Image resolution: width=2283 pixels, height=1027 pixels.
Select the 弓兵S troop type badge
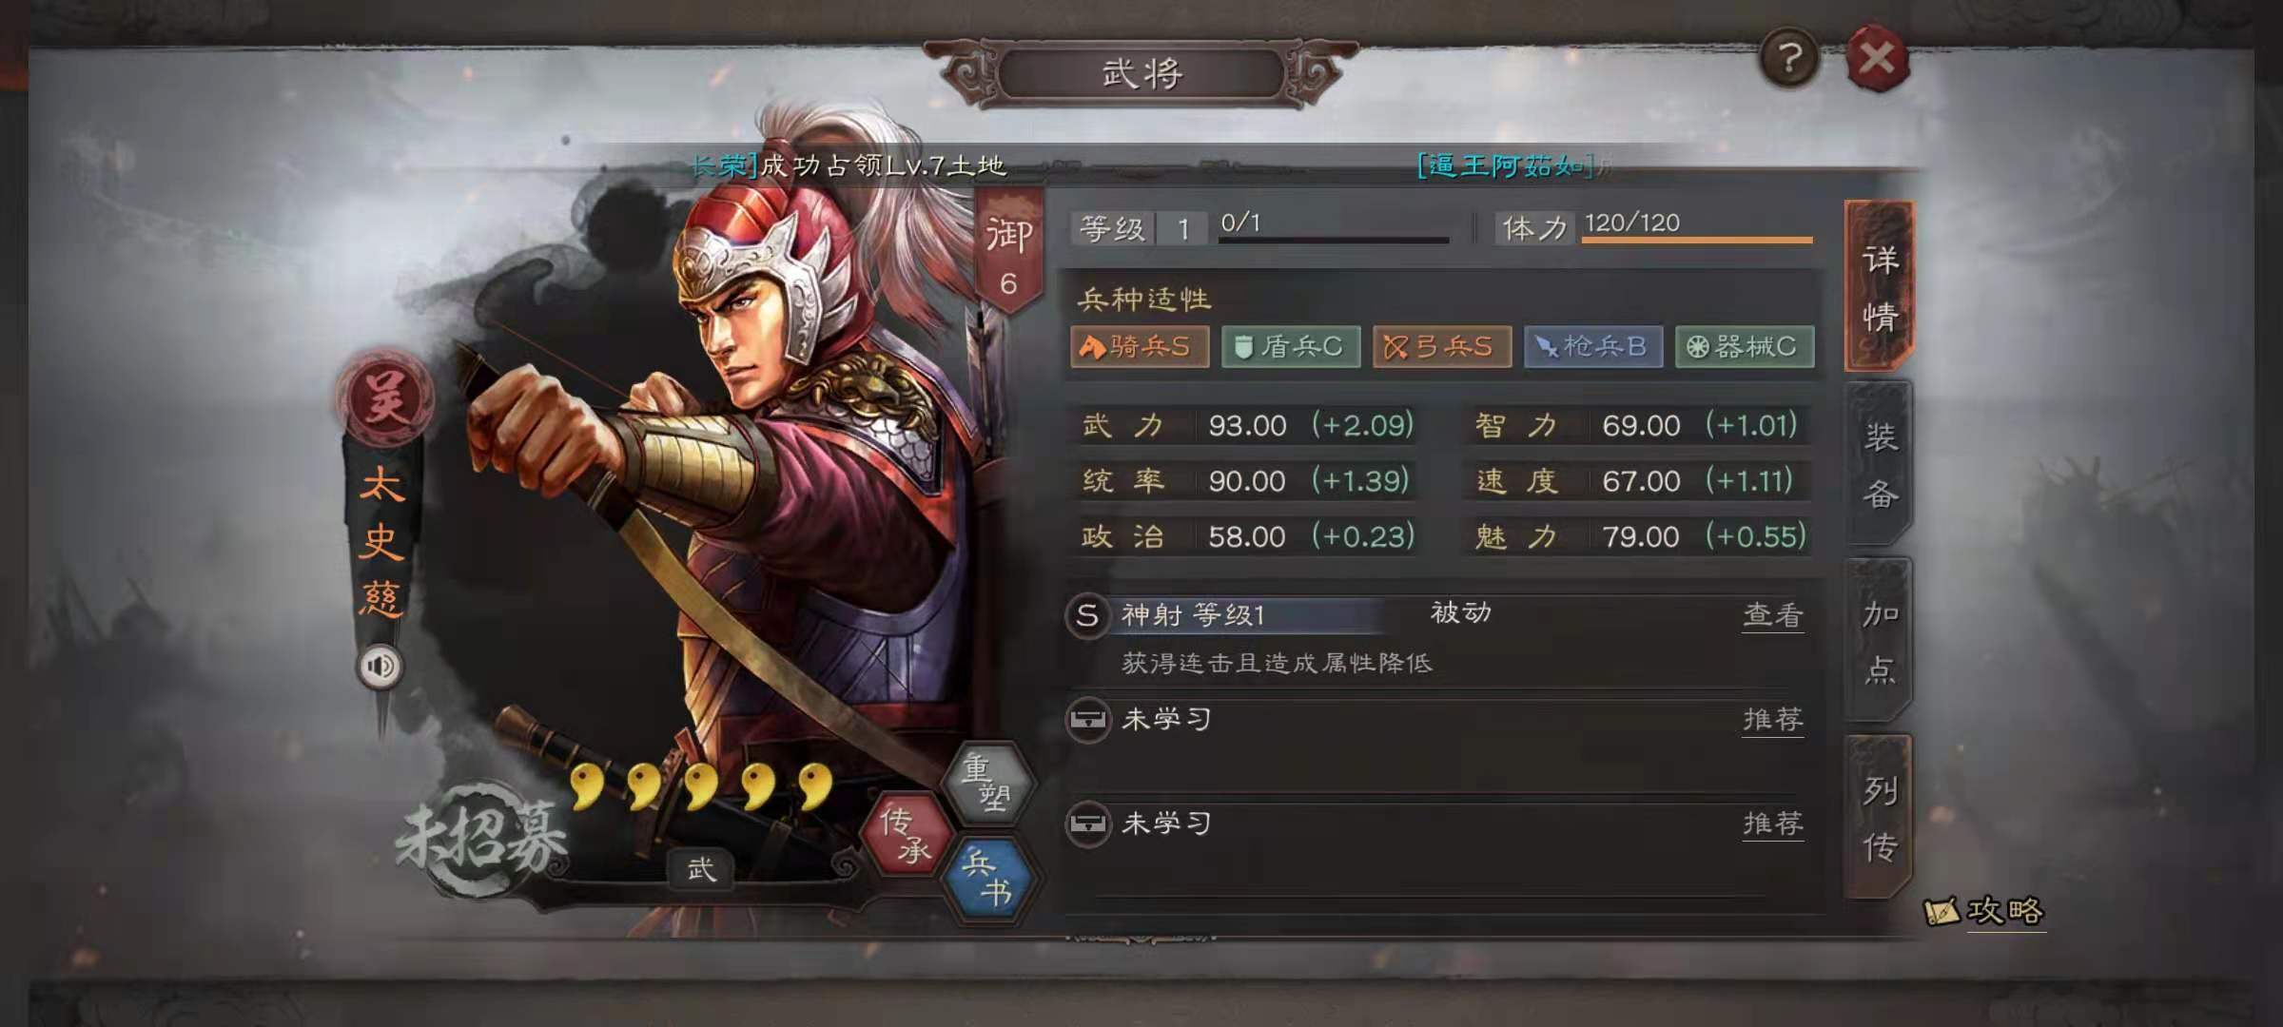[x=1442, y=346]
